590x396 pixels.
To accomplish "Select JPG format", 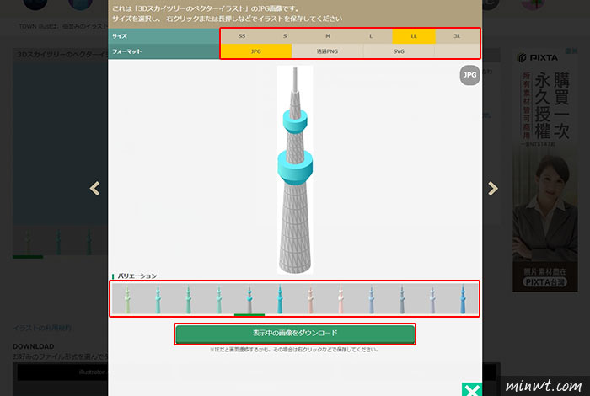I will tap(256, 51).
